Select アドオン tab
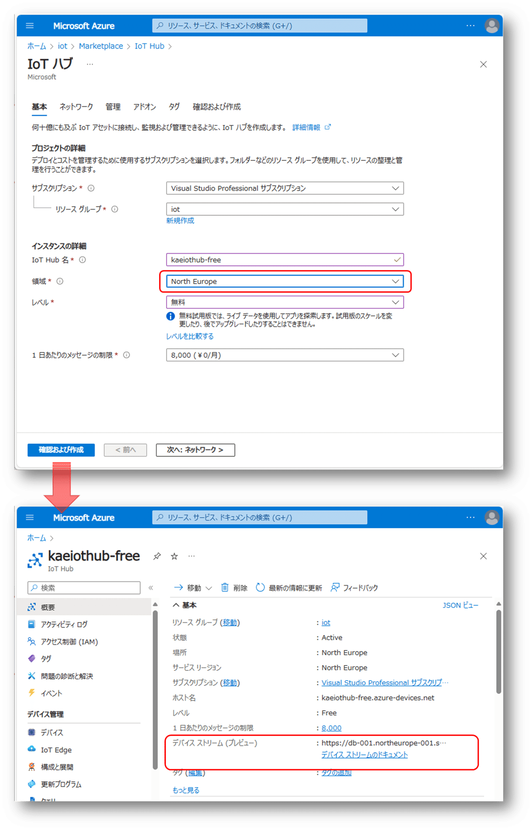 click(x=145, y=107)
